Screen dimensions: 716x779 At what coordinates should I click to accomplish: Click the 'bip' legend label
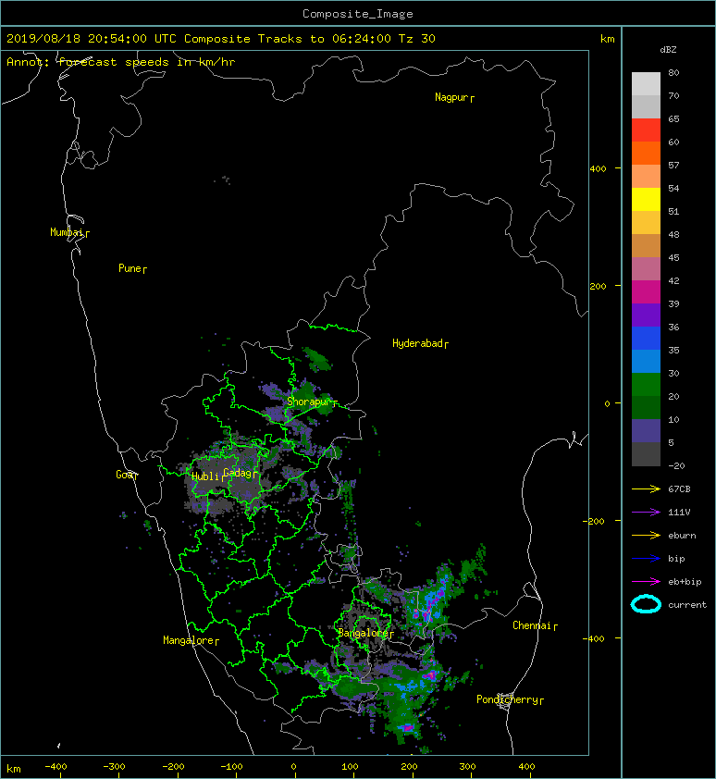tap(676, 559)
